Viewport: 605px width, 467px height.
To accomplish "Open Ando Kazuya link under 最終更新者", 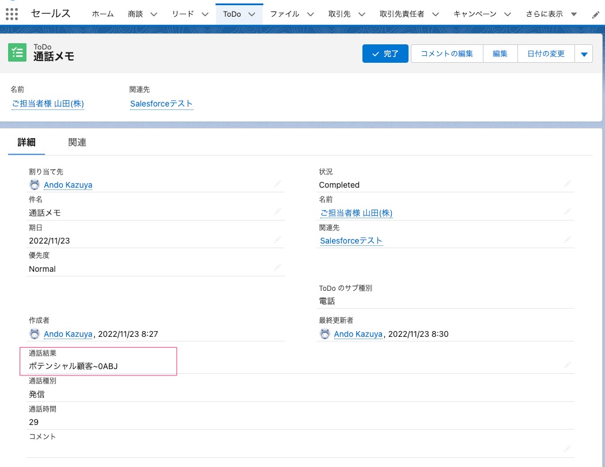I will [x=358, y=334].
